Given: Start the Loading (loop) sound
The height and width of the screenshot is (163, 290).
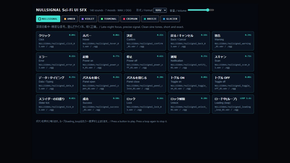Looking at the screenshot, I should pyautogui.click(x=233, y=104).
